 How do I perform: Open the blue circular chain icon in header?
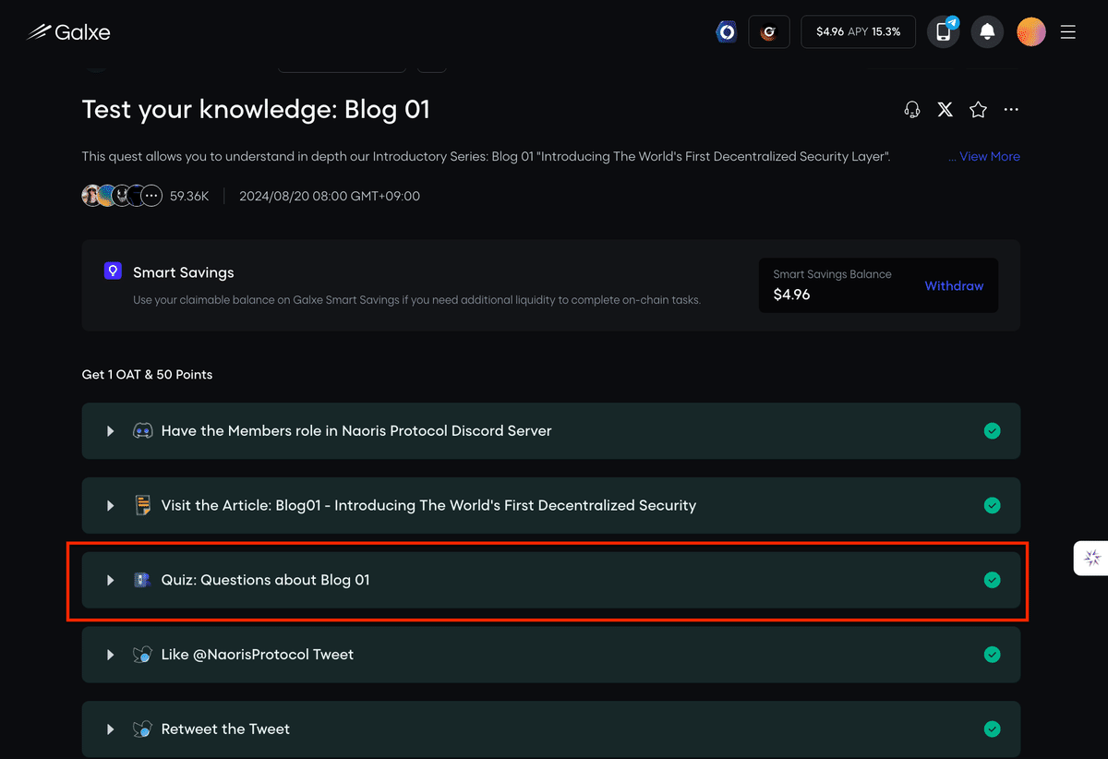pos(727,32)
